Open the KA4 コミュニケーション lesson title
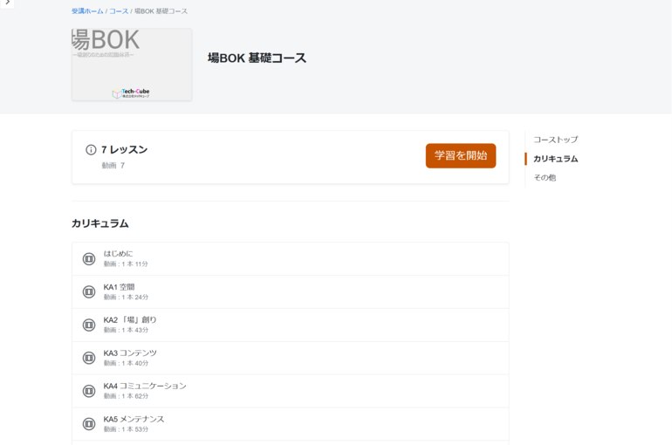The width and height of the screenshot is (672, 445). pos(145,386)
